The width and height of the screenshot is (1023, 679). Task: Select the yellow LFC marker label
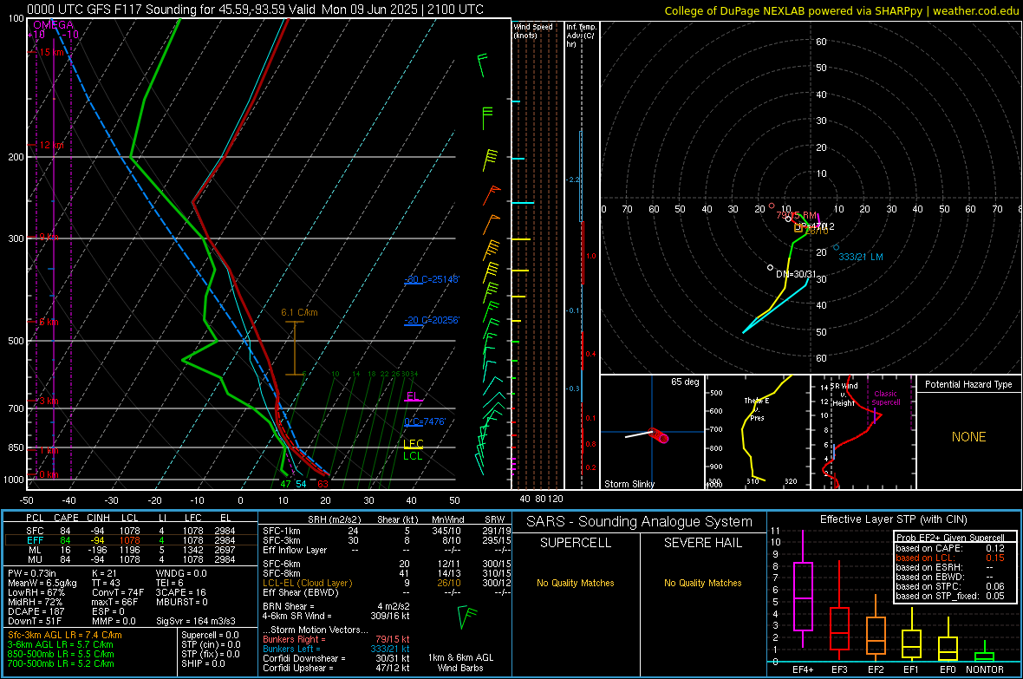click(x=413, y=444)
